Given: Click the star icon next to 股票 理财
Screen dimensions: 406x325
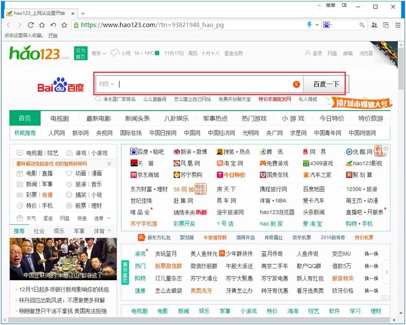Looking at the screenshot, I should pyautogui.click(x=70, y=205).
